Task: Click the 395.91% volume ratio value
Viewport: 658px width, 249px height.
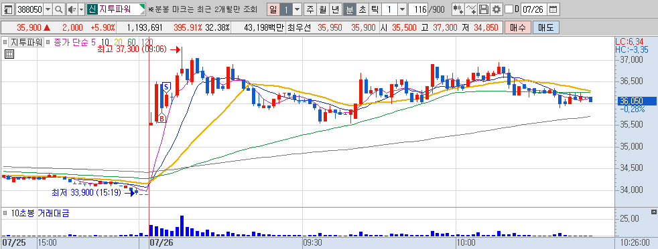Action: 188,28
